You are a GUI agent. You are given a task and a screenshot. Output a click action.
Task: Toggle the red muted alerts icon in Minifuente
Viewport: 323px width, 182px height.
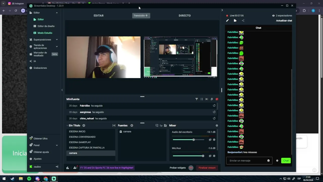pos(217,99)
